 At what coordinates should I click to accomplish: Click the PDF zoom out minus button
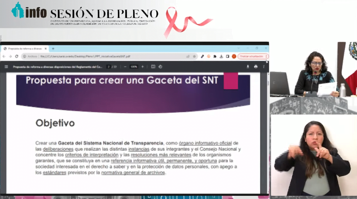(x=125, y=66)
